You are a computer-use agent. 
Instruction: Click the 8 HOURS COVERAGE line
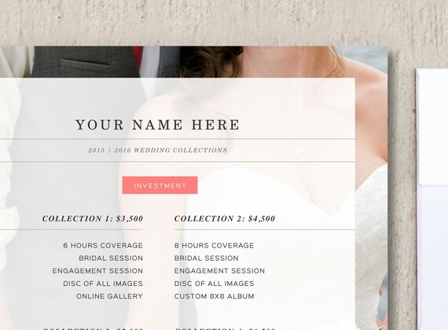click(214, 245)
